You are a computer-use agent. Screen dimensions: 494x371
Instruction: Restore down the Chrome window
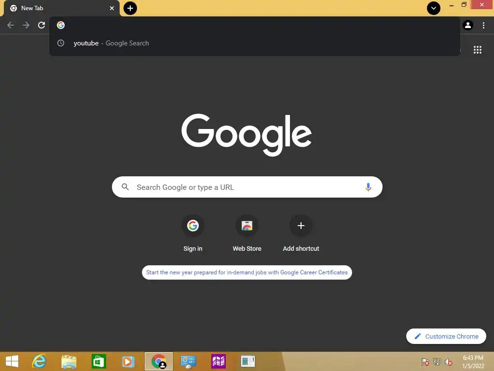464,5
